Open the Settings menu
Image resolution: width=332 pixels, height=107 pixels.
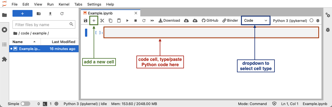tap(94, 4)
